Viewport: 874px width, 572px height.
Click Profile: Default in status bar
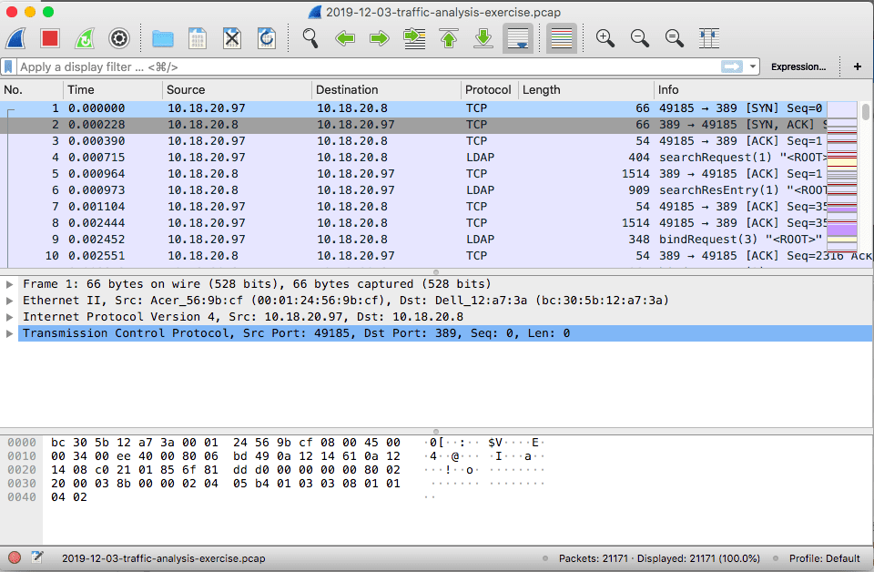(x=825, y=558)
